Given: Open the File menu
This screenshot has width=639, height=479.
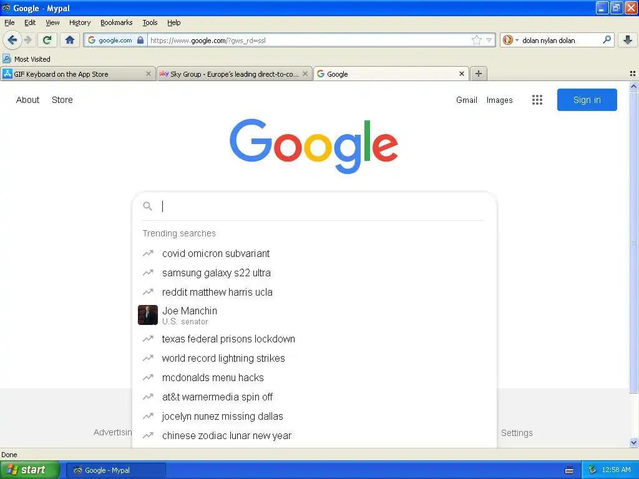Looking at the screenshot, I should pos(9,22).
